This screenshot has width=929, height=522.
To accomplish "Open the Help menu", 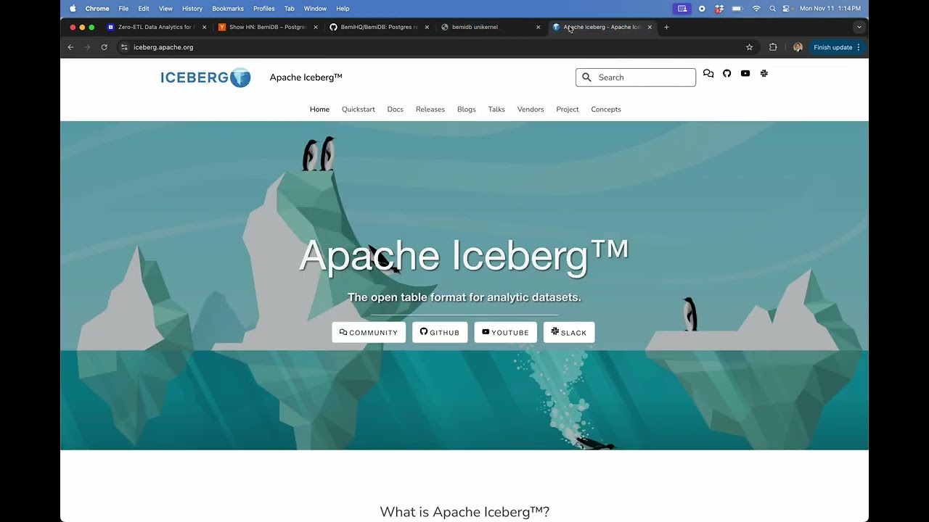I will [x=343, y=9].
